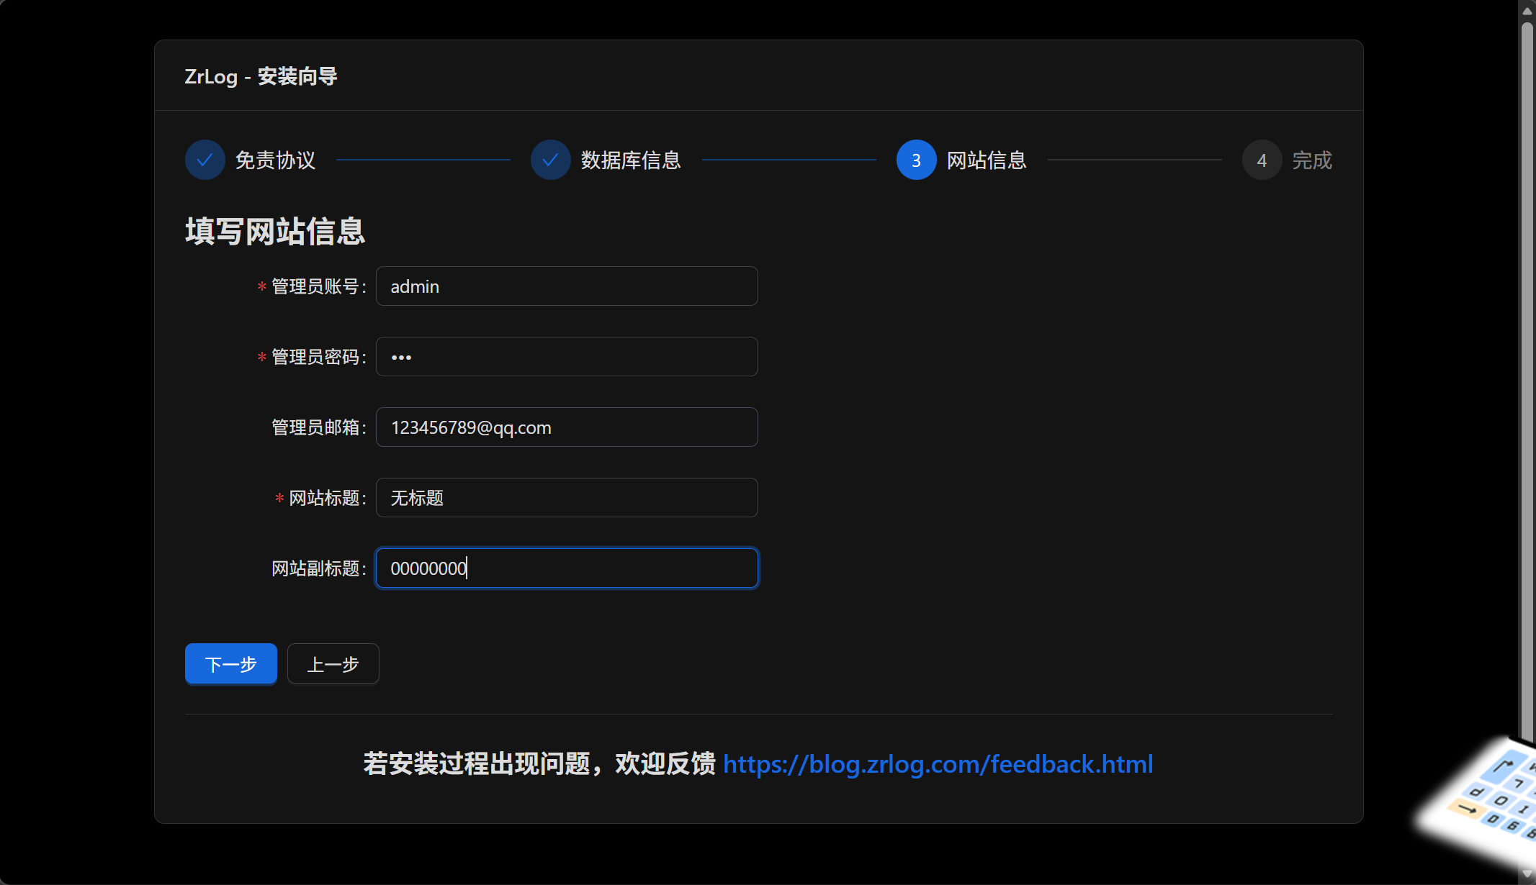Viewport: 1536px width, 885px height.
Task: Open the zrlog feedback link
Action: [x=938, y=763]
